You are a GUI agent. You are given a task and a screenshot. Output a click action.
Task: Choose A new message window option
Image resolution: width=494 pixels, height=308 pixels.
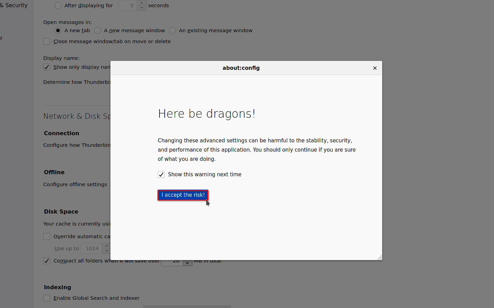tap(98, 30)
